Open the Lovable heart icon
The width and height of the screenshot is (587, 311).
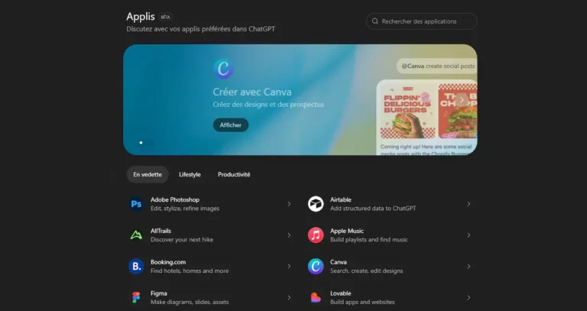click(316, 297)
